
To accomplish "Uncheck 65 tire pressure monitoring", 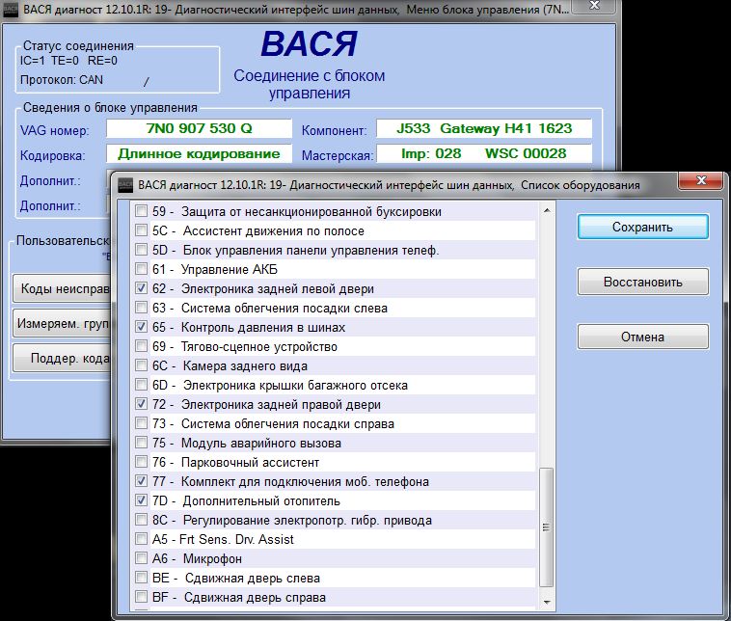I will pyautogui.click(x=141, y=327).
